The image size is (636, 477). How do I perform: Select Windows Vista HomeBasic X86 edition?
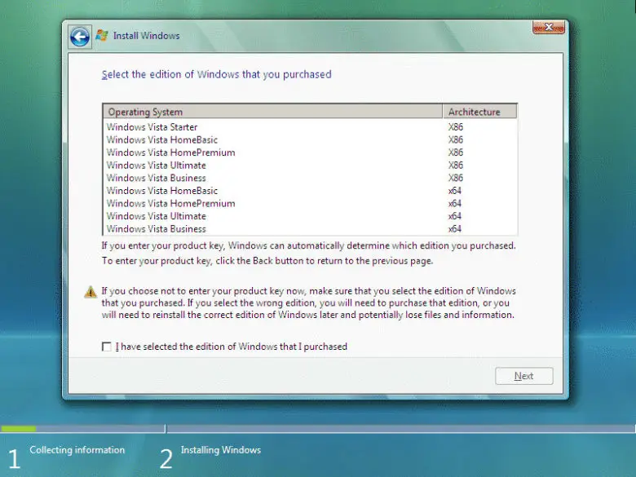pyautogui.click(x=161, y=140)
